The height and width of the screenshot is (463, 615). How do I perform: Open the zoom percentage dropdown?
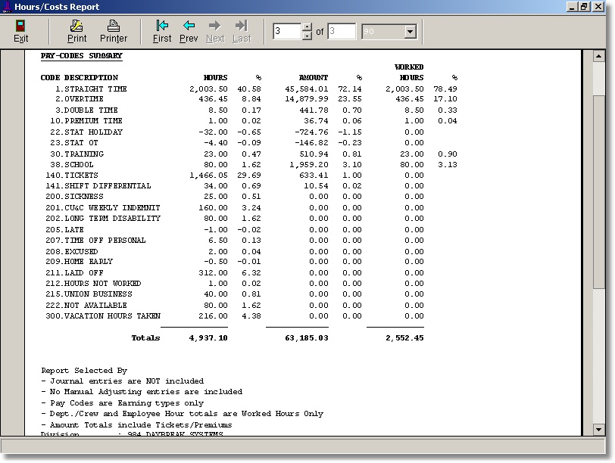point(411,31)
